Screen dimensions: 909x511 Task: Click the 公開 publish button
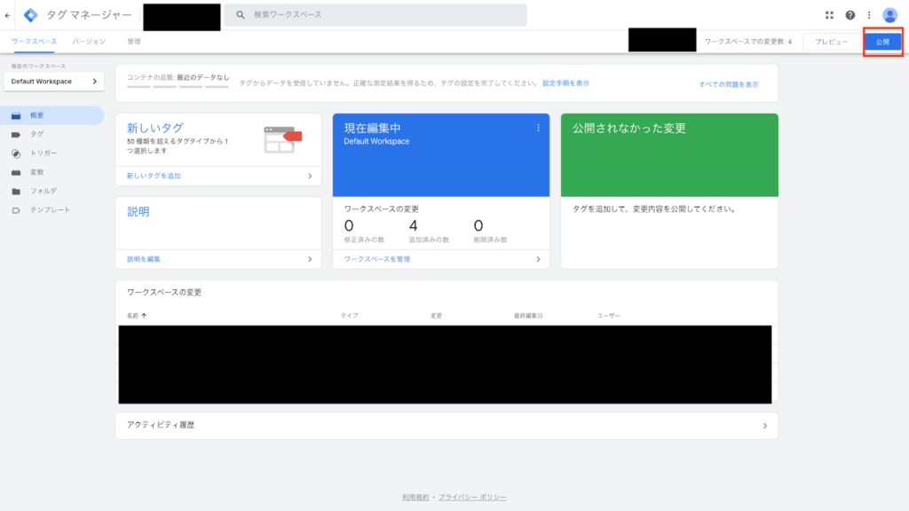pyautogui.click(x=882, y=41)
